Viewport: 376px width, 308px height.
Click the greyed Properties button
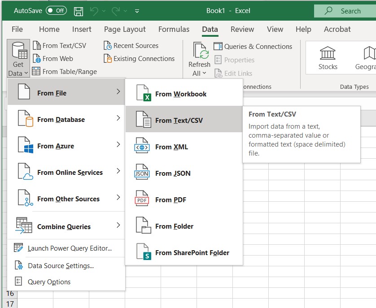coord(234,60)
